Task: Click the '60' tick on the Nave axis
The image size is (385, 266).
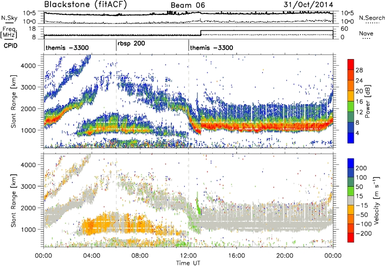Action: [x=345, y=29]
